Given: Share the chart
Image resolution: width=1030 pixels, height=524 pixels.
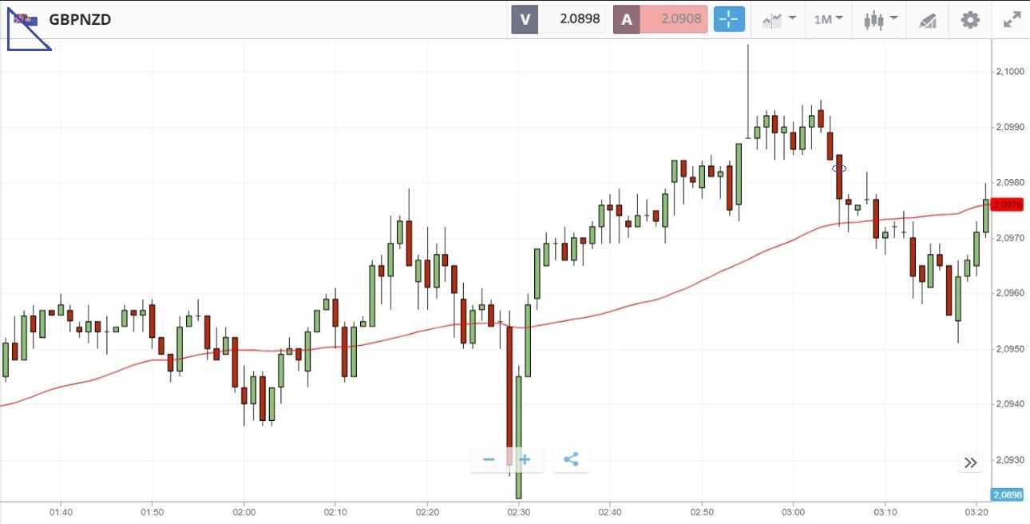Looking at the screenshot, I should tap(571, 459).
